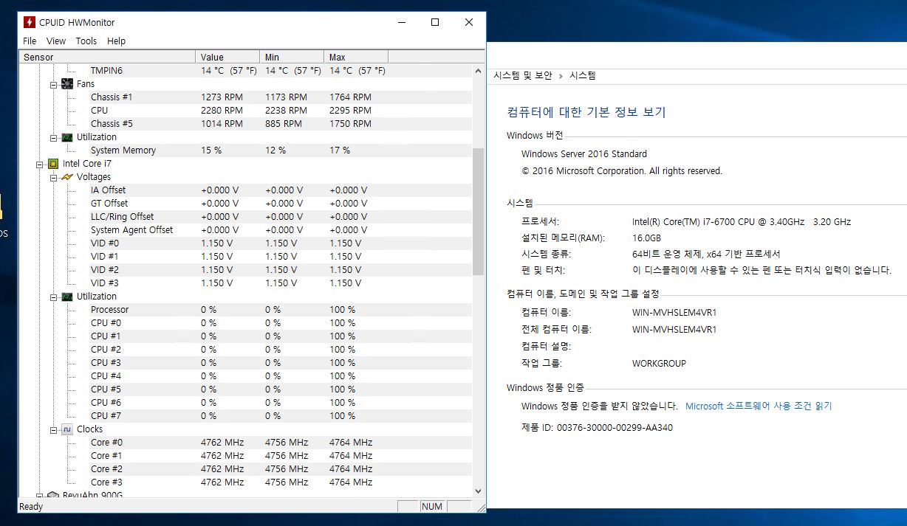The height and width of the screenshot is (526, 907).
Task: Click the Utilization icon above System Memory
Action: click(67, 137)
